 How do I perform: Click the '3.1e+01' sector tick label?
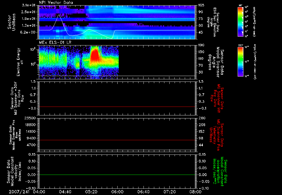(29, 5)
